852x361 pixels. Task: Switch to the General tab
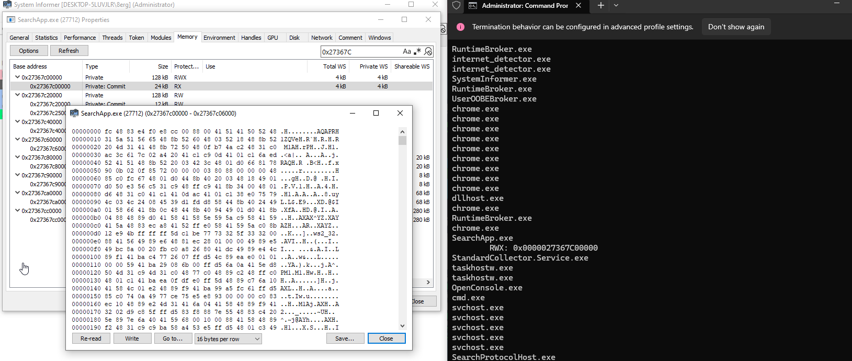(19, 38)
